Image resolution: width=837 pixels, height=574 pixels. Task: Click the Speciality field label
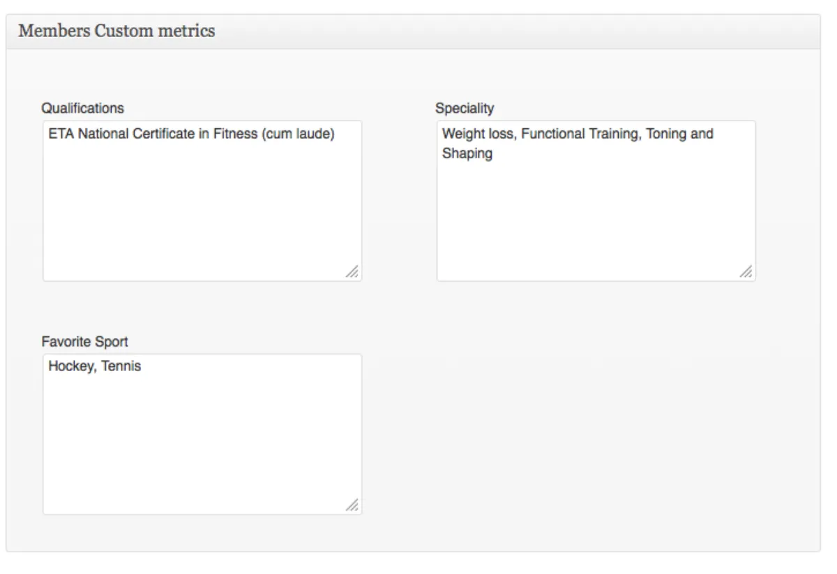pos(464,108)
